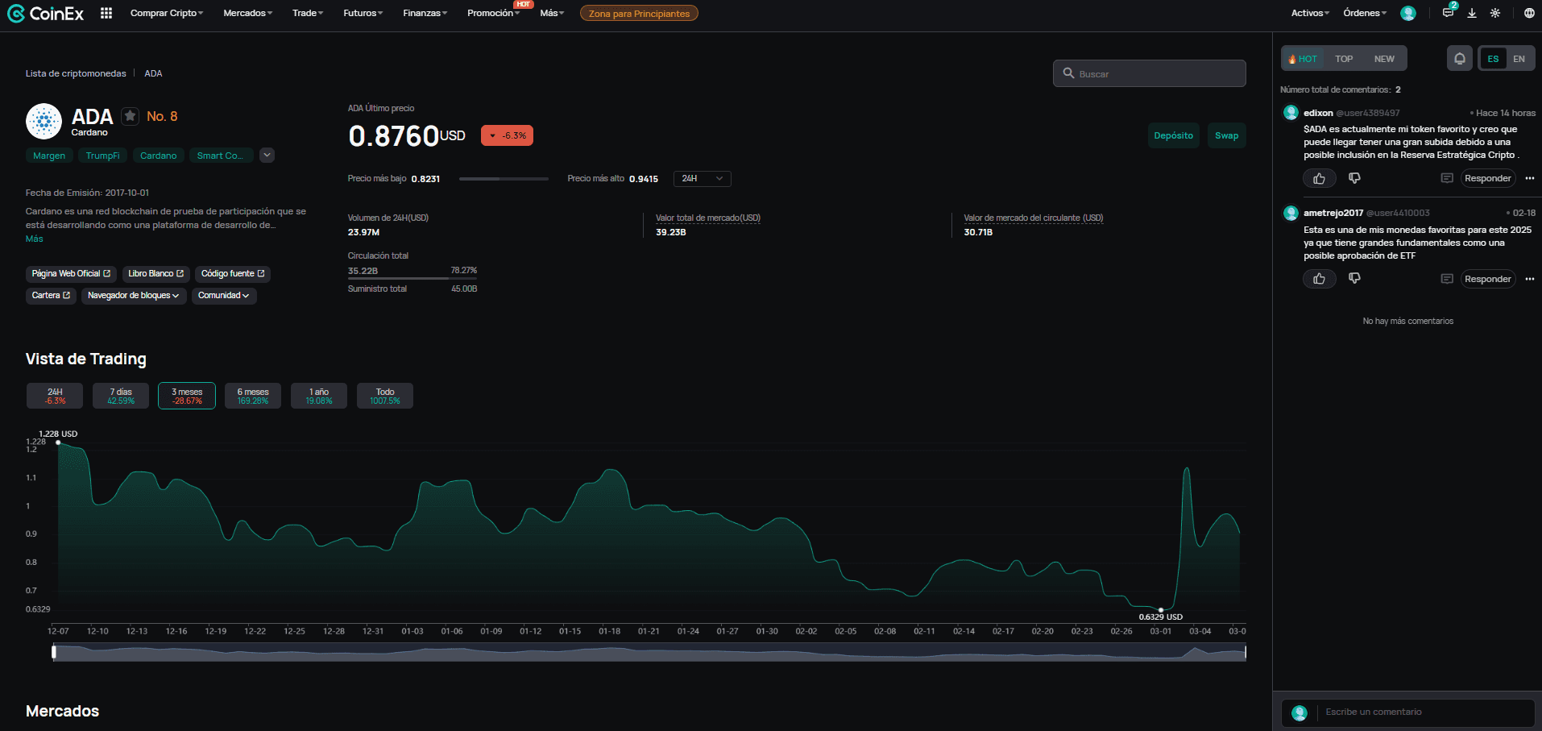Expand the Futuros menu

[x=363, y=13]
